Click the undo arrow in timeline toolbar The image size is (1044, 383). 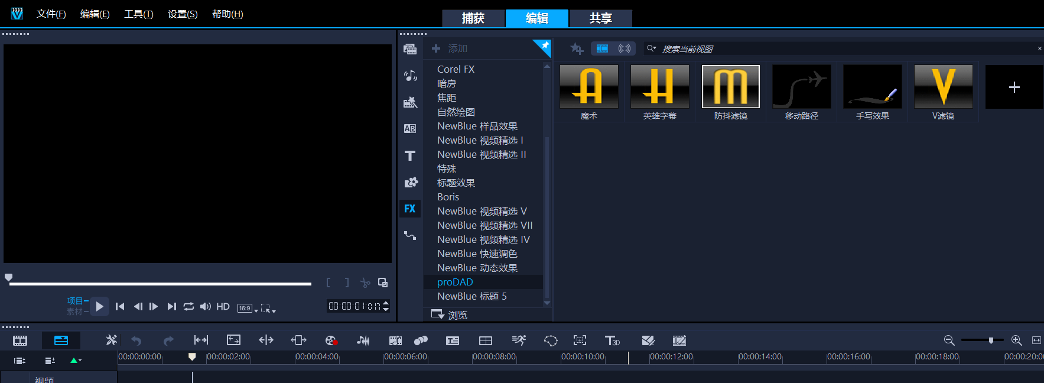pos(136,340)
